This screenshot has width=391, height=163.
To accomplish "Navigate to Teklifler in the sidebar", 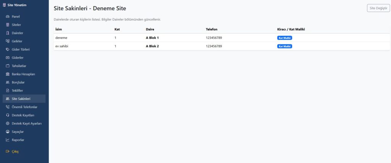I will pyautogui.click(x=18, y=91).
